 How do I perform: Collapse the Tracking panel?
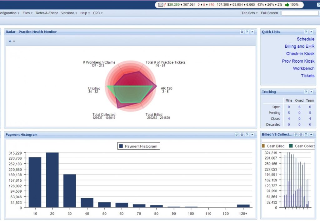(311, 92)
